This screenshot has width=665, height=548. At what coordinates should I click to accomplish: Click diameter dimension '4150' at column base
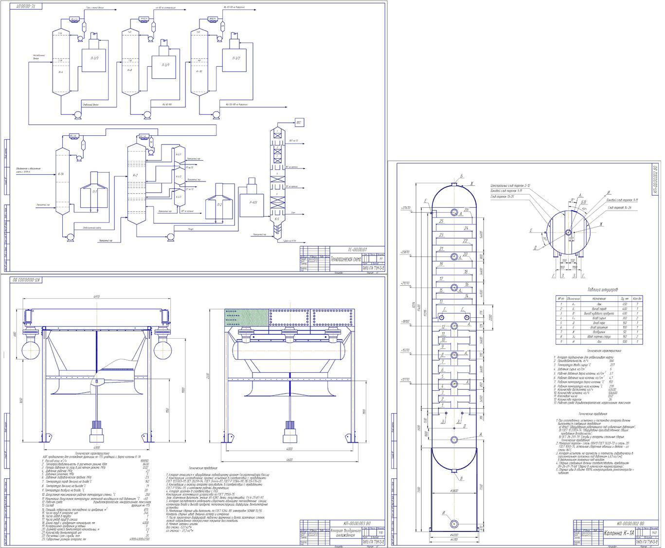click(x=454, y=540)
